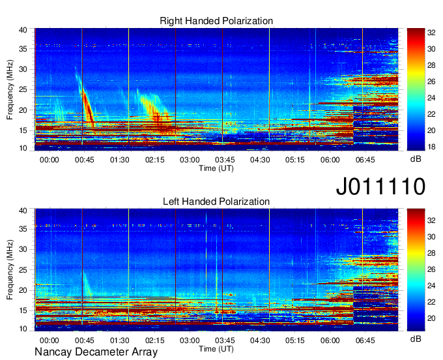
Task: Click the 15 MHz tick of Left Handed plot
Action: [23, 311]
